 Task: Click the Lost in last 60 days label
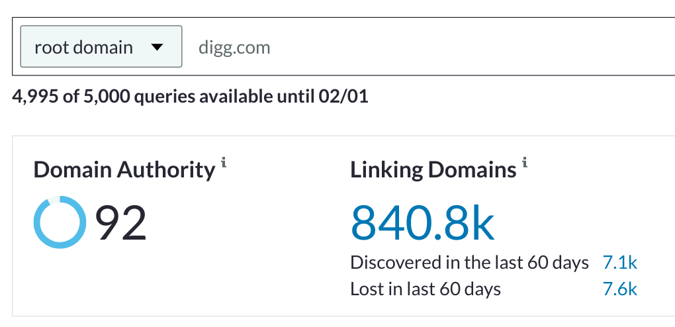[x=426, y=289]
